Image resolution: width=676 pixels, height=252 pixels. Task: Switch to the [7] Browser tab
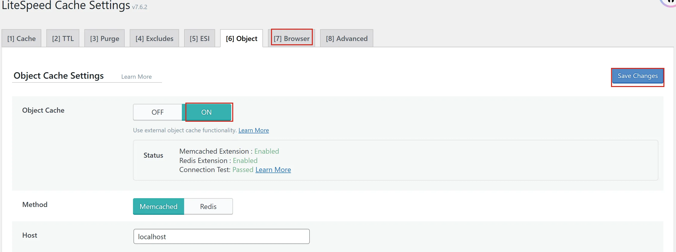coord(291,38)
